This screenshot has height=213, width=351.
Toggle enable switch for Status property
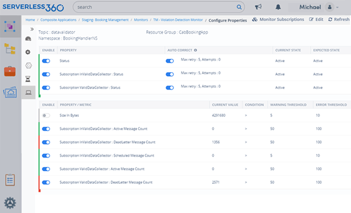pyautogui.click(x=46, y=61)
